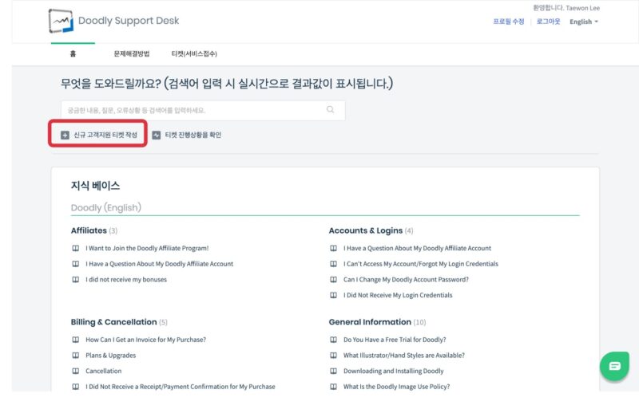Click icon beside 티켓 진행상황을 확인

point(156,135)
